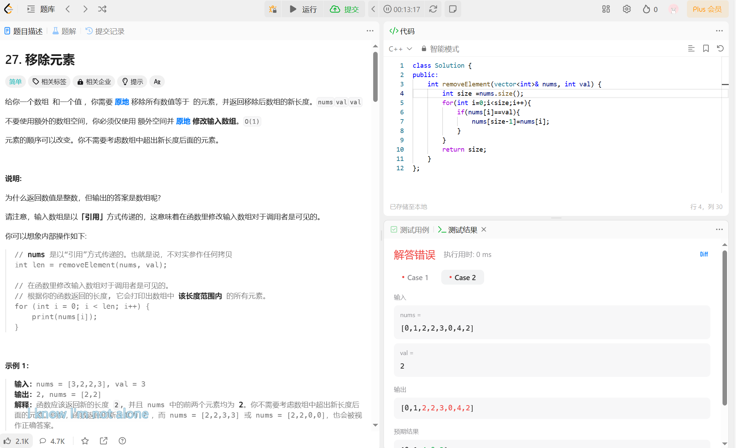Click the LeetCode logo icon
The height and width of the screenshot is (448, 736).
tap(9, 9)
